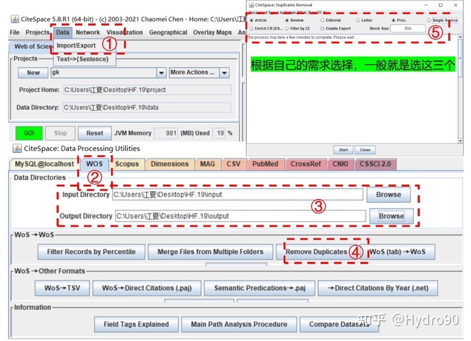
Task: Click the WoS→TSV button
Action: tap(62, 288)
